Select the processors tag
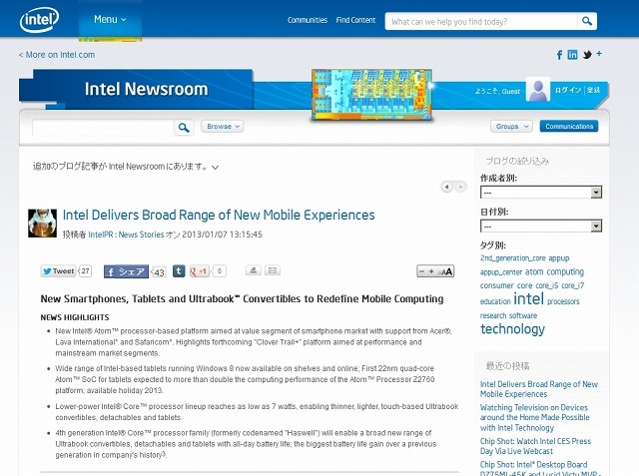Screen dimensions: 639x476 [x=563, y=301]
